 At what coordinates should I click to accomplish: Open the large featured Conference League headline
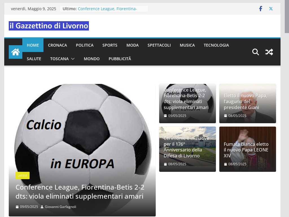pos(80,192)
